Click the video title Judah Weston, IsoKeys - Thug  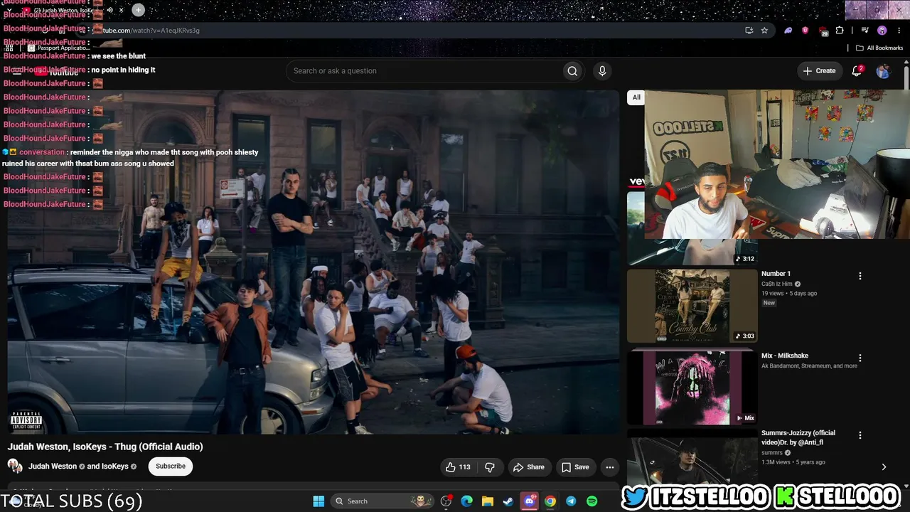click(x=105, y=447)
